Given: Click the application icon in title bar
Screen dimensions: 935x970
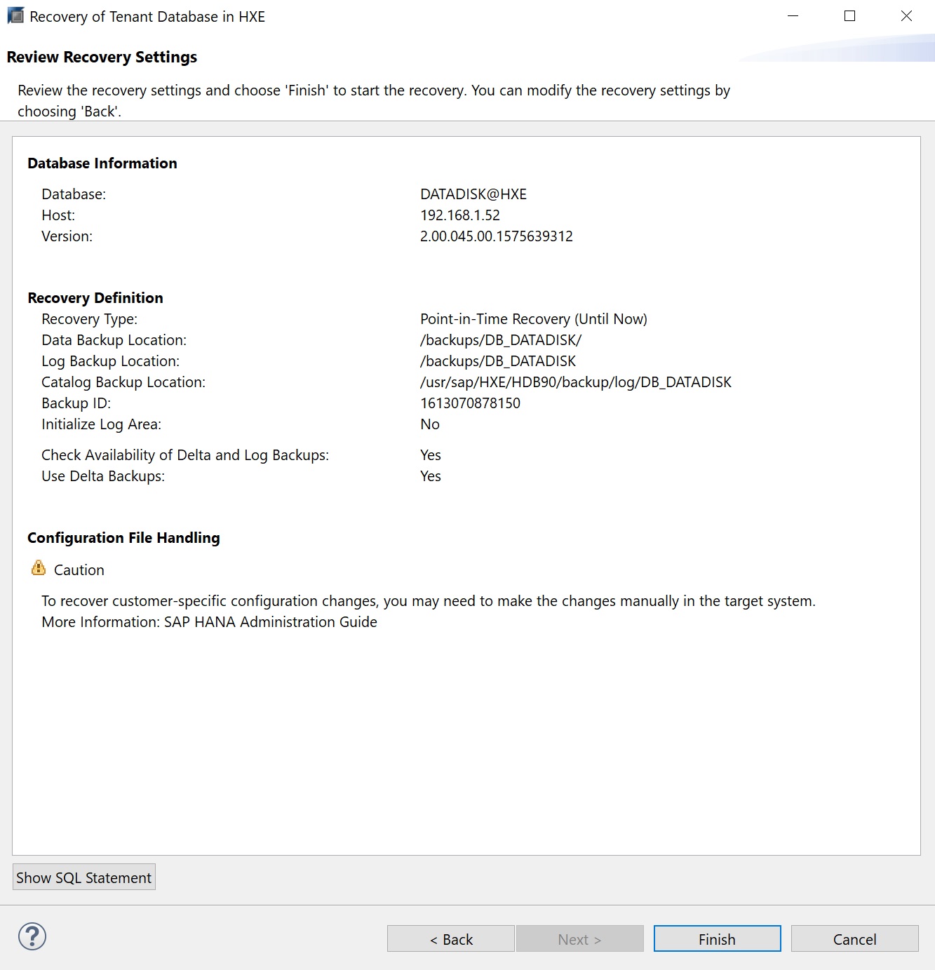Looking at the screenshot, I should (x=15, y=16).
